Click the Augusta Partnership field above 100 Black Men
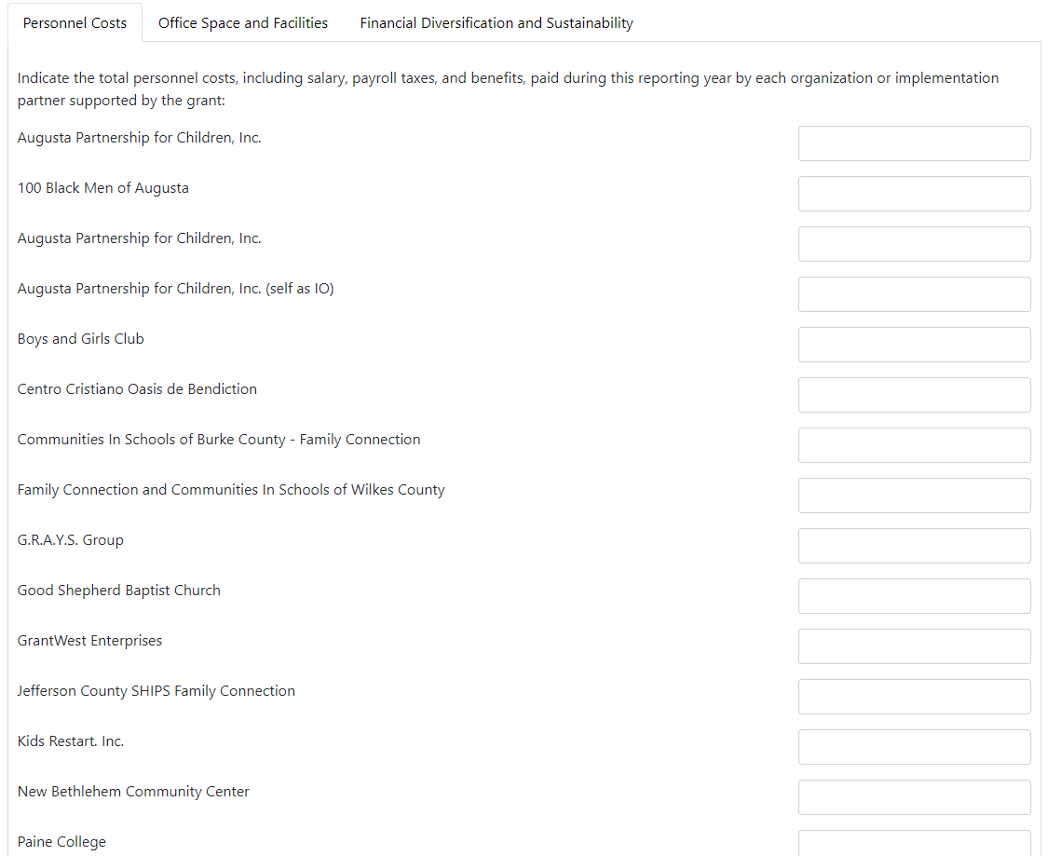Viewport: 1047px width, 856px height. (914, 143)
